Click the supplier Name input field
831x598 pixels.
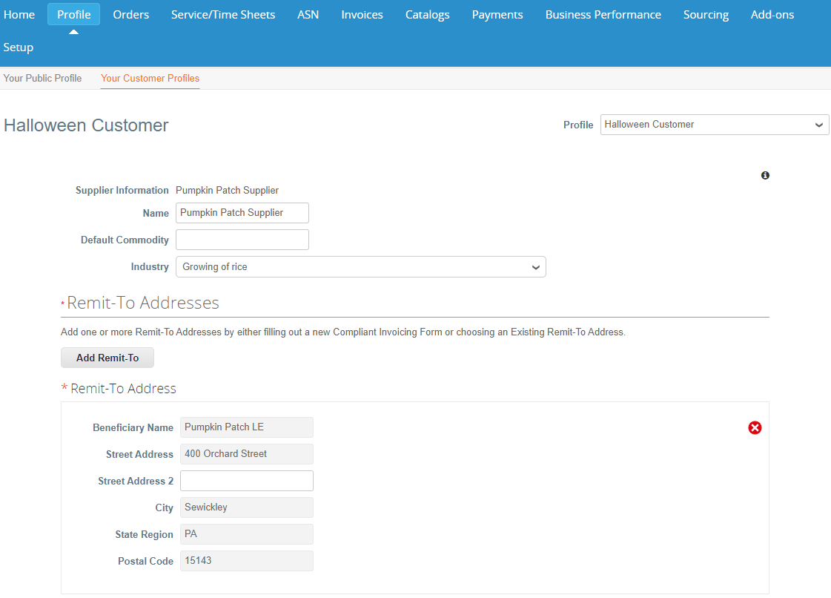tap(242, 213)
